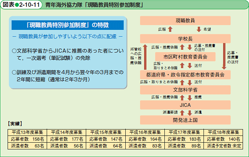Select the 現職教員 box

tap(185, 20)
